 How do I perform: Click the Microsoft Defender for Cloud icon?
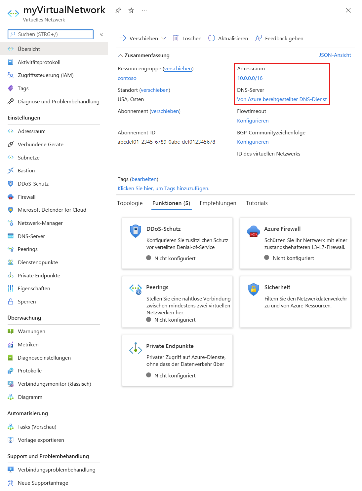(11, 210)
